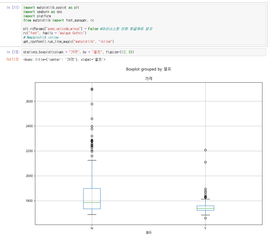Click the highest outlier circle above 2600

click(92, 89)
